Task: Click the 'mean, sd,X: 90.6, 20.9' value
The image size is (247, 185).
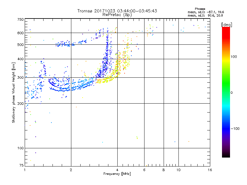Action: click(x=205, y=15)
